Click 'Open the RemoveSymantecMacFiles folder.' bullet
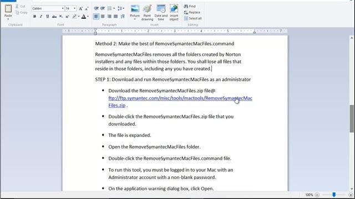Viewport: 355px width, 199px height. click(154, 147)
